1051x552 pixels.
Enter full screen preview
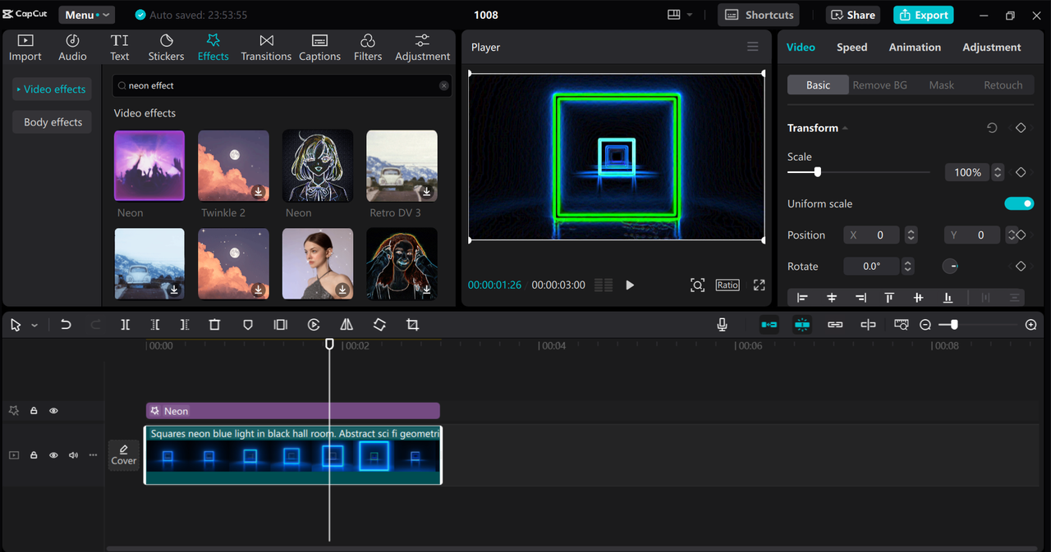pyautogui.click(x=760, y=285)
